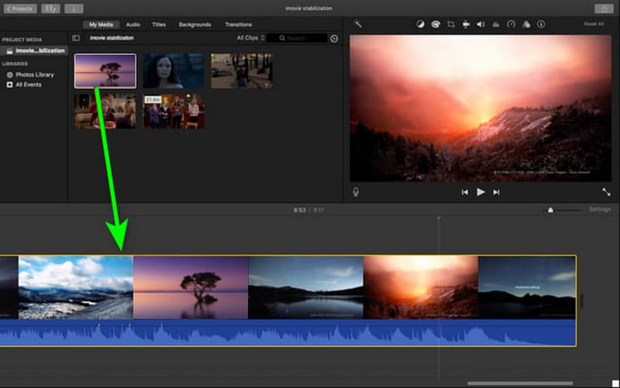Click the purple tree clip in the timeline
The image size is (620, 388).
point(191,287)
